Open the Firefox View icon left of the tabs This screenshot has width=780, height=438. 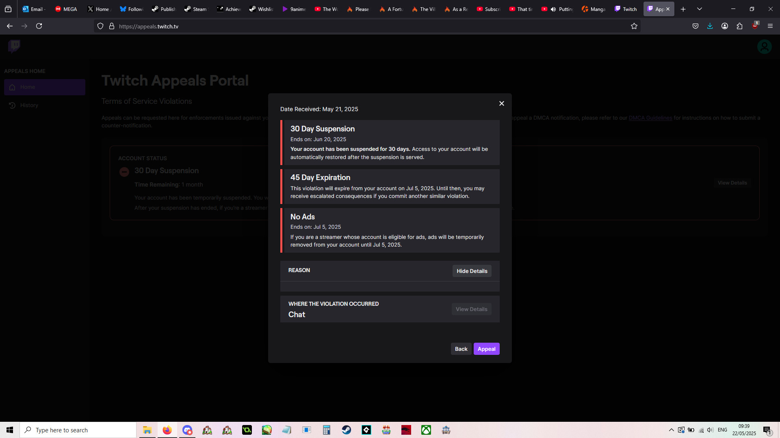[x=8, y=9]
